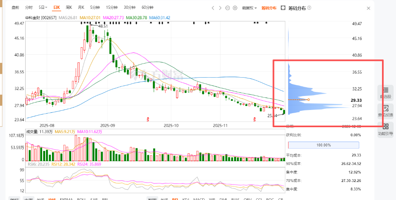396x200 pixels.
Task: Click the 48.51 high price label
Action: point(103,26)
